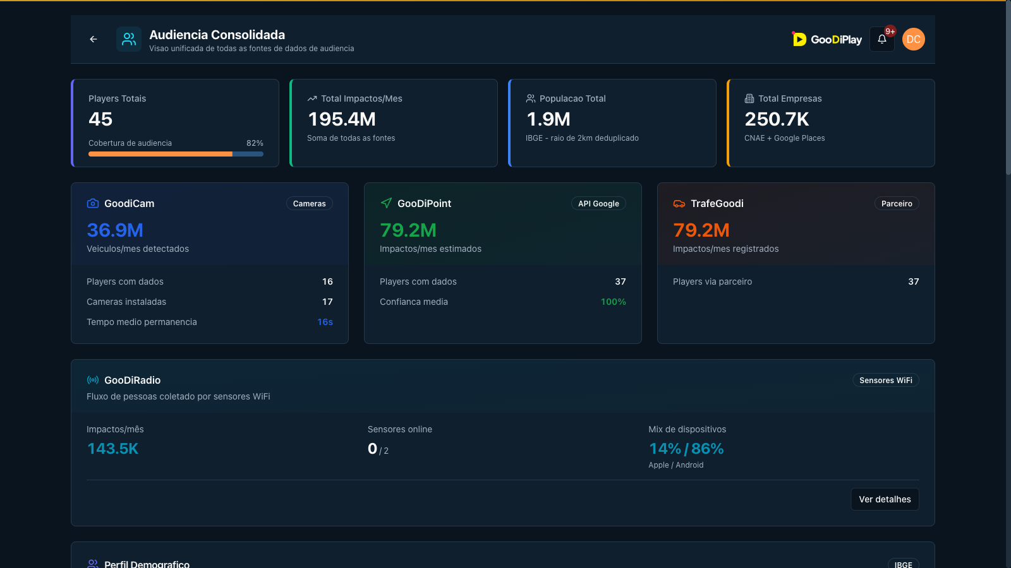The width and height of the screenshot is (1011, 568).
Task: Click the green 79.2M GooDiPoint value
Action: [408, 230]
